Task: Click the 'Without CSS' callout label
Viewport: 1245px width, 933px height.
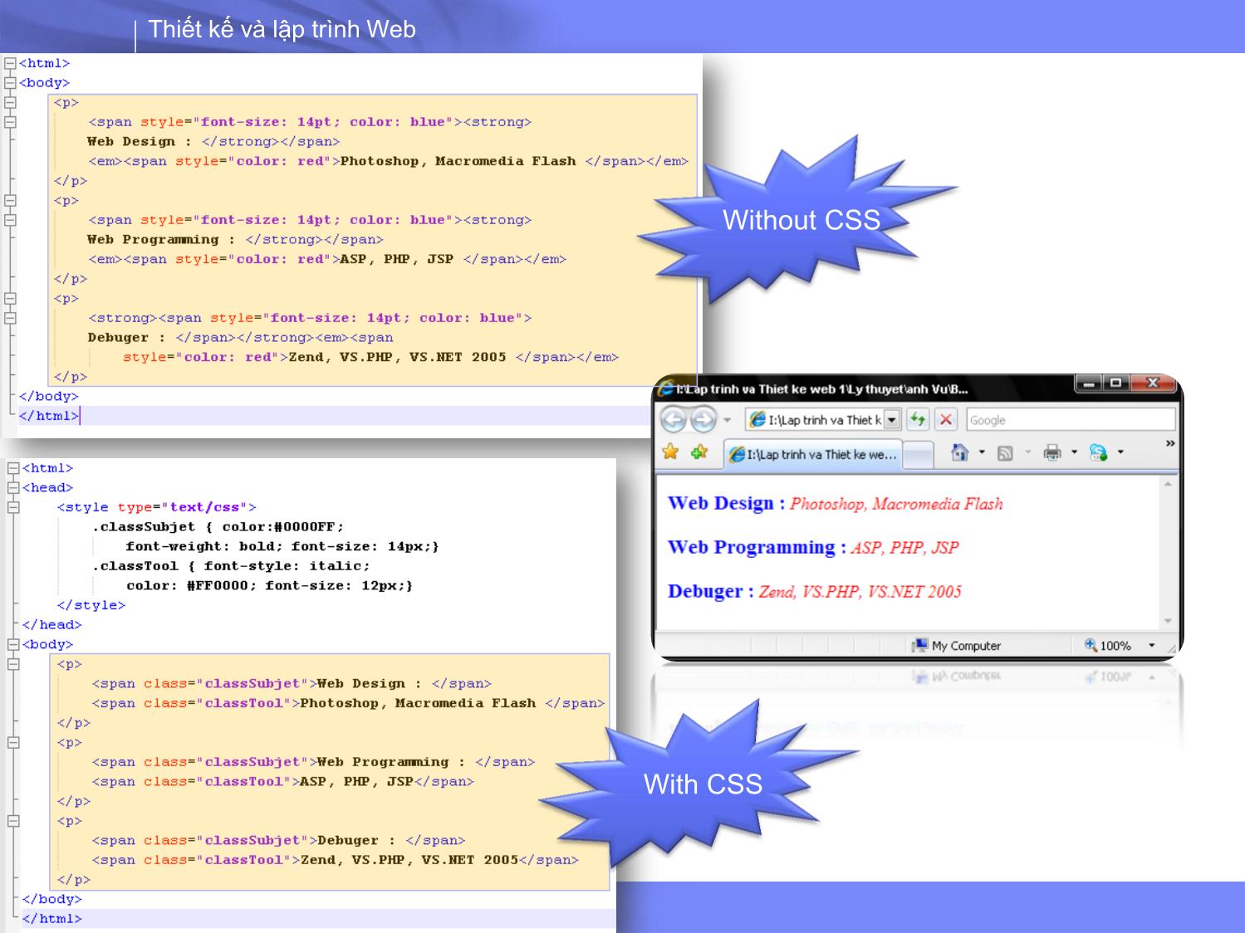Action: click(x=801, y=220)
